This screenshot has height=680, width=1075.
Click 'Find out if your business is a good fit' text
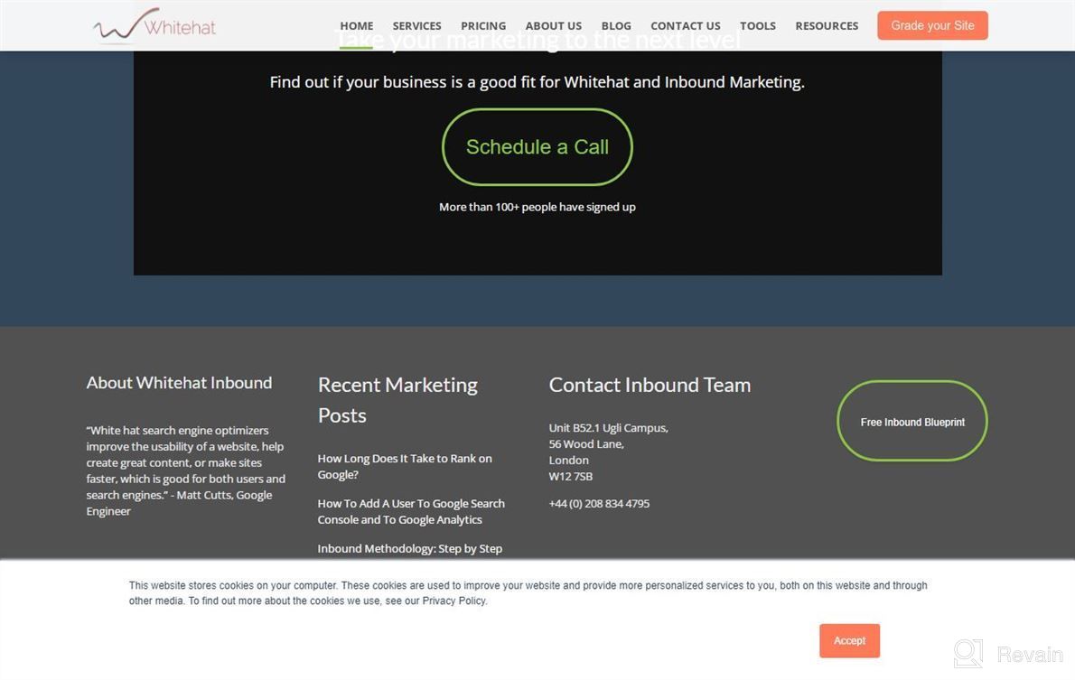coord(537,82)
